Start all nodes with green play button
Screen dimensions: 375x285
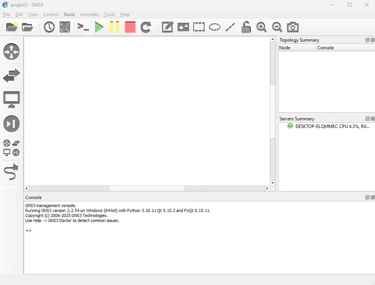pos(99,27)
